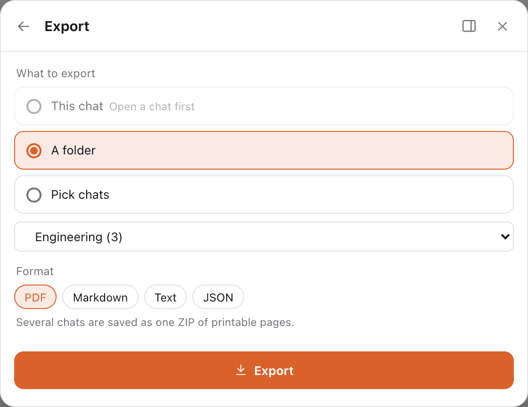Choose Markdown format
This screenshot has width=528, height=407.
[100, 297]
